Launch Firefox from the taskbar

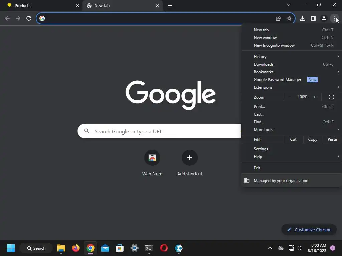76,248
